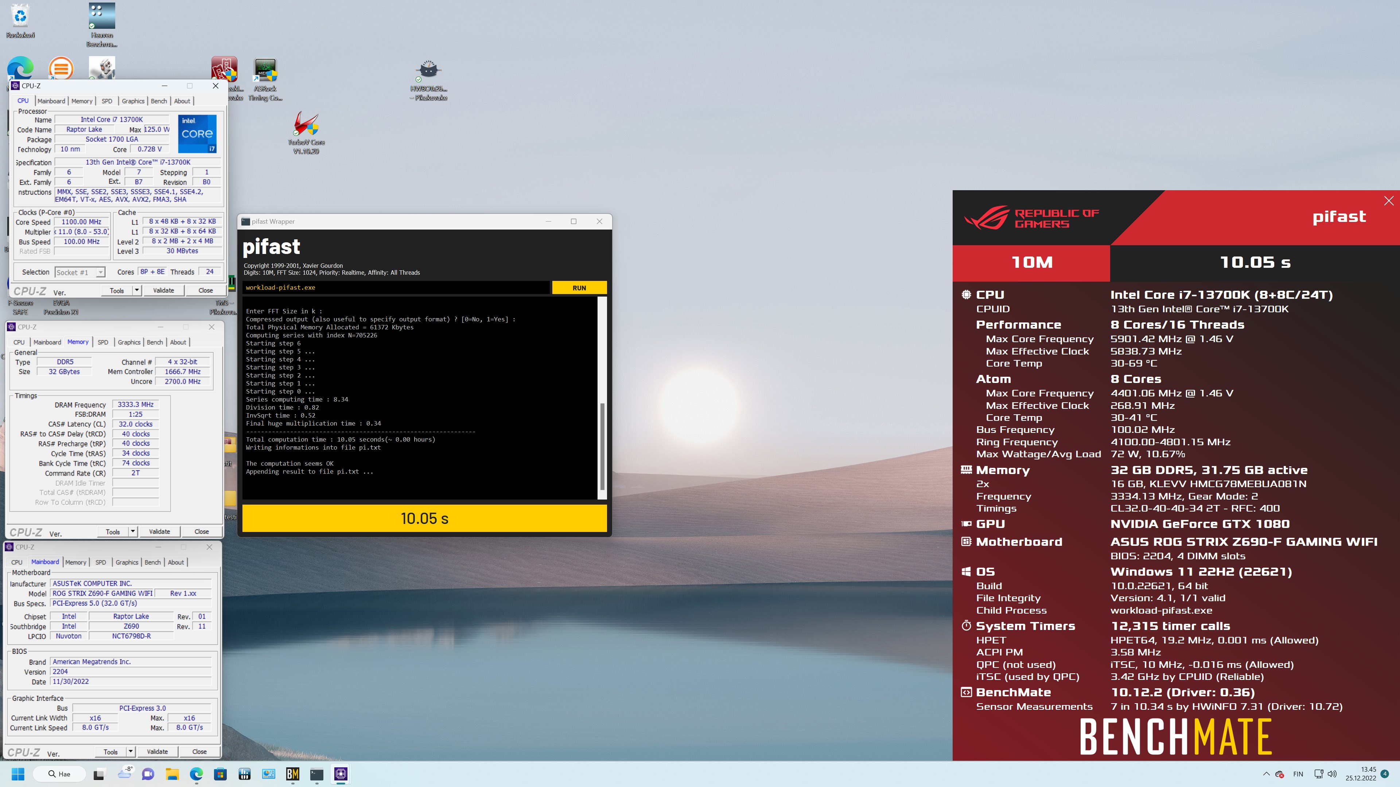Click the yellow RUN button in pifast
1400x787 pixels.
(579, 288)
